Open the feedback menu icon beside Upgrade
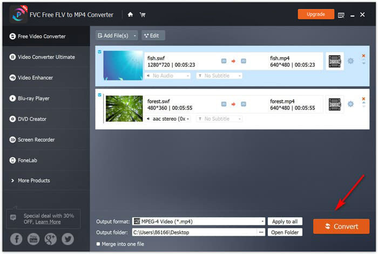The width and height of the screenshot is (378, 254). tap(341, 16)
